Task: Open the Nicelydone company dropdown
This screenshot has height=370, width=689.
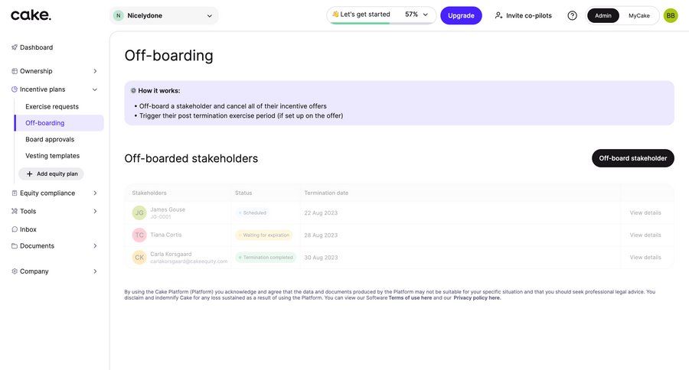Action: click(x=164, y=15)
